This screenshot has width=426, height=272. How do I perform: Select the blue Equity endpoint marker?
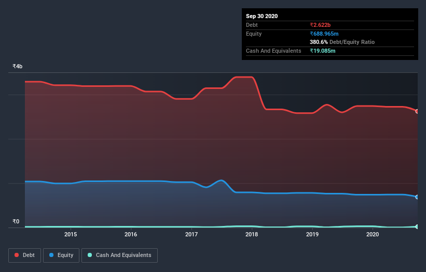coord(417,197)
